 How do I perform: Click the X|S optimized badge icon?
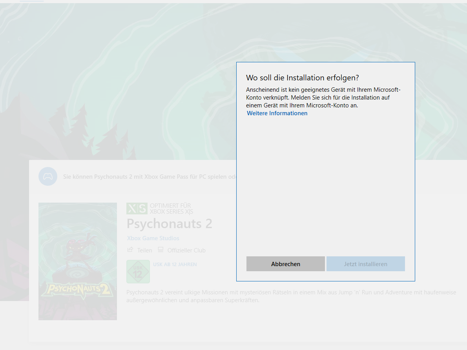[x=137, y=209]
